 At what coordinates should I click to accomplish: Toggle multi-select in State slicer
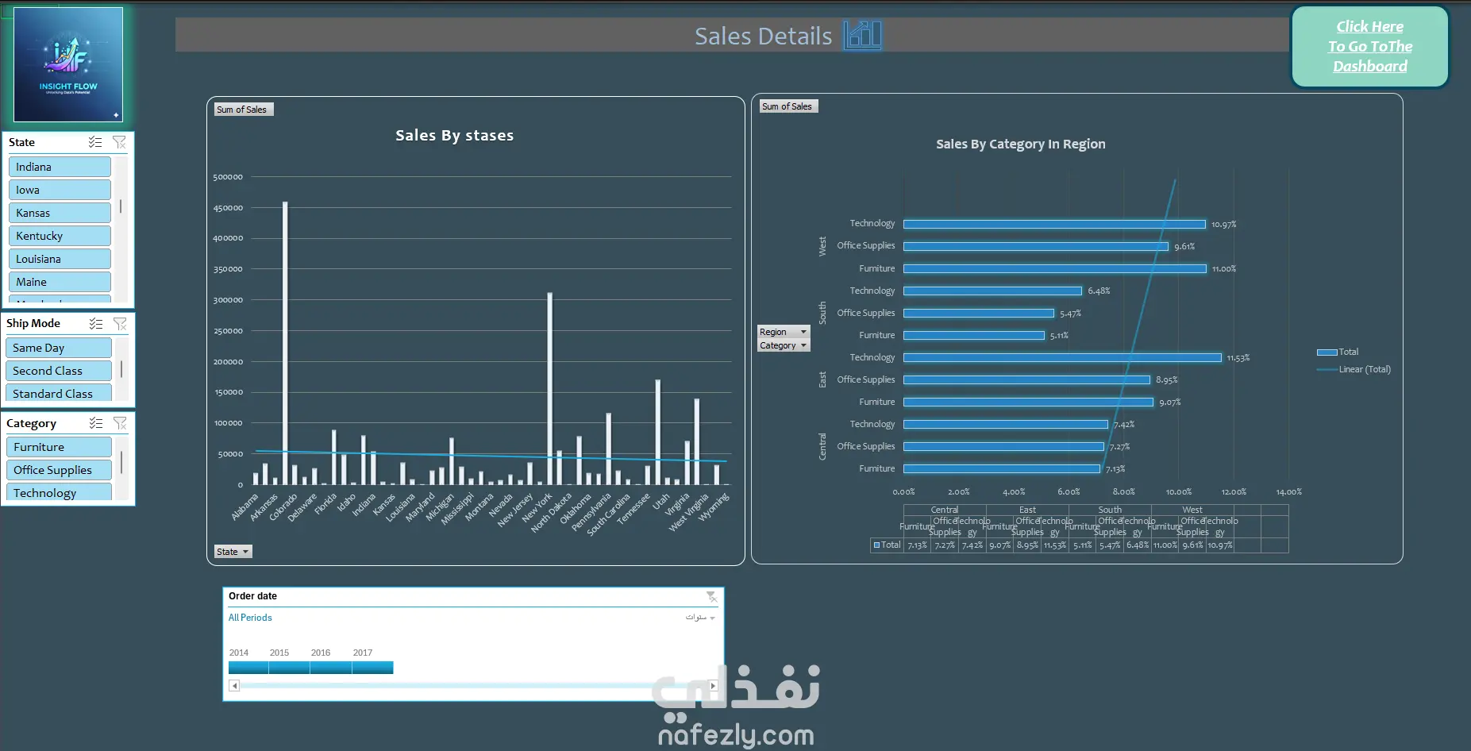[95, 142]
